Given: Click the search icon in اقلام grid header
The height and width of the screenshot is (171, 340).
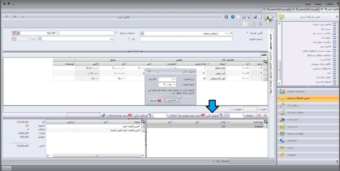Looking at the screenshot, I should [x=265, y=62].
